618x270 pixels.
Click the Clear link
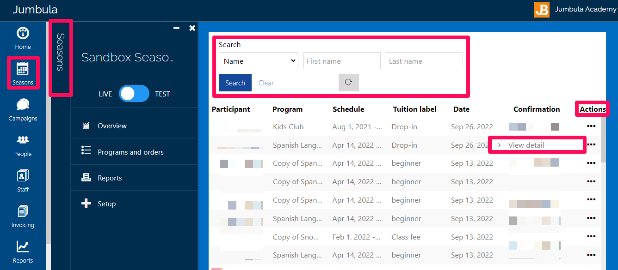[266, 83]
